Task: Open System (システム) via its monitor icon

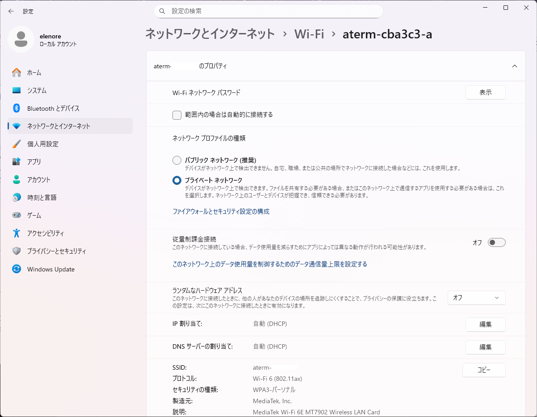Action: (17, 90)
